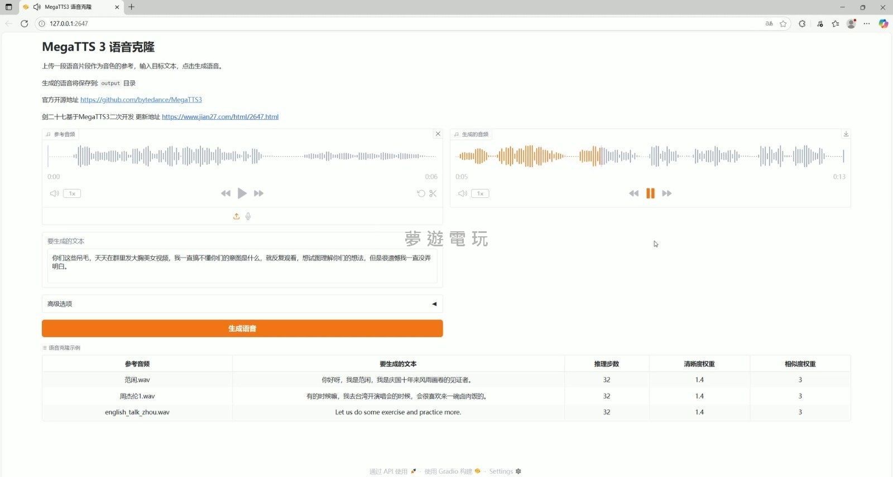Click the 推理步数 column header

pos(607,364)
